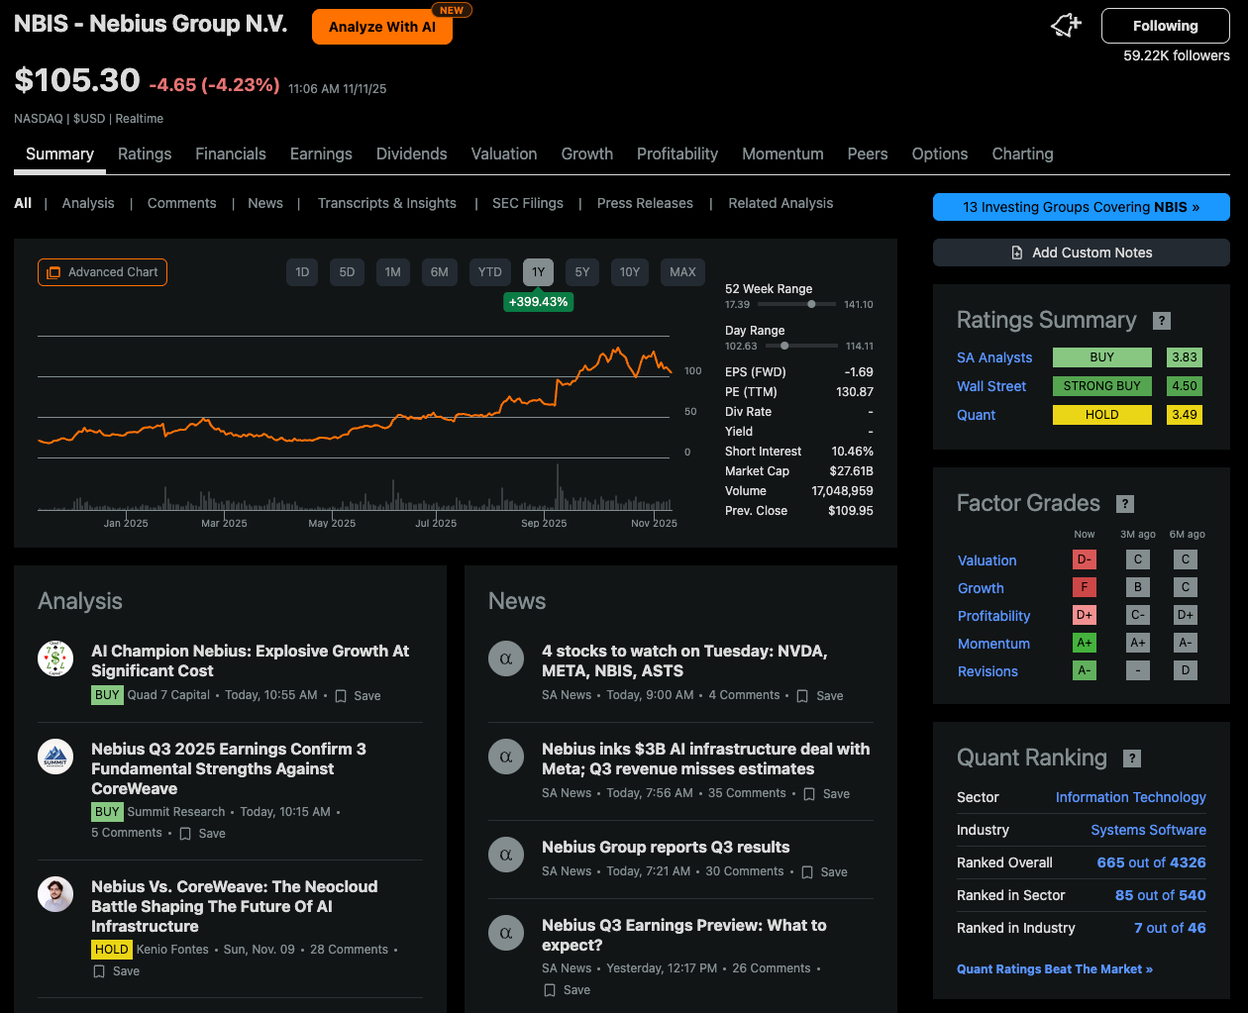Open 13 Investing Groups Covering NBIS
The image size is (1248, 1013).
[1082, 207]
